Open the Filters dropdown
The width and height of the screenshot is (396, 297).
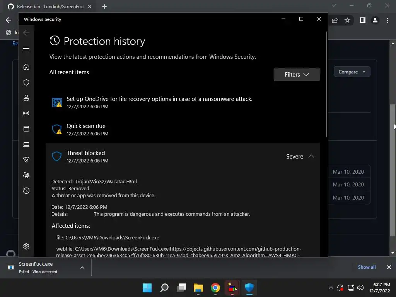(x=297, y=75)
